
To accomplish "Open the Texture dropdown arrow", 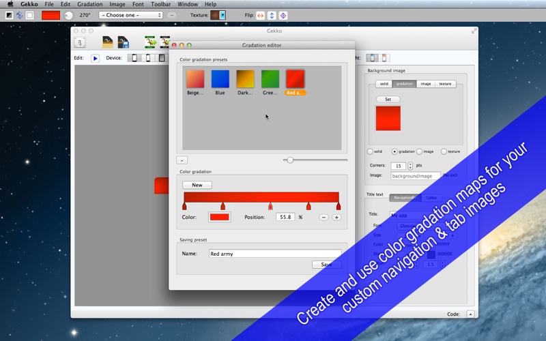I will [223, 15].
